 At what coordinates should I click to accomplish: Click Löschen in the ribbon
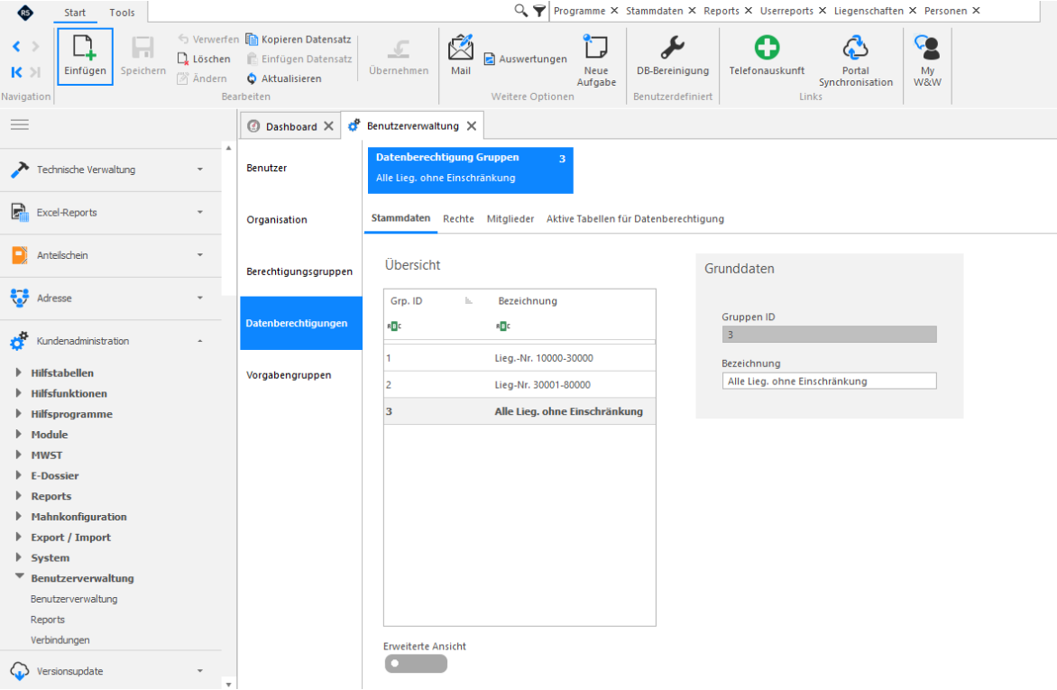click(204, 59)
